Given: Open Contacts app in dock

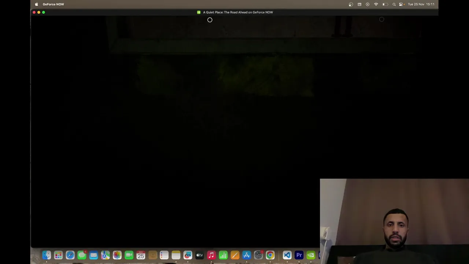Looking at the screenshot, I should [152, 255].
